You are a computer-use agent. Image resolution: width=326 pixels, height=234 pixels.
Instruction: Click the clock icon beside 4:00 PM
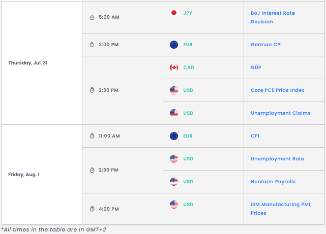pyautogui.click(x=92, y=209)
